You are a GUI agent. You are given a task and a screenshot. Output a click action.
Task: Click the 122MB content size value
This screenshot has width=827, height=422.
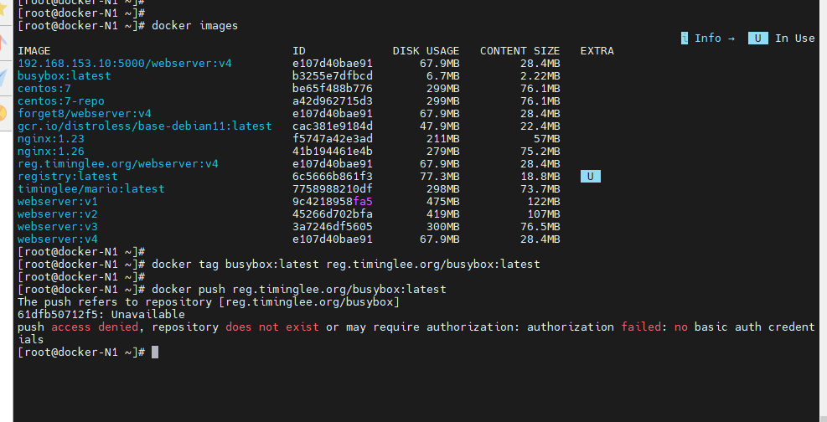click(543, 201)
